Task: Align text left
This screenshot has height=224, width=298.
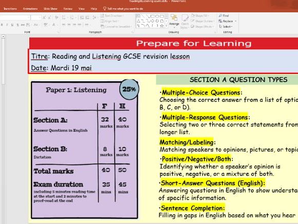Action: pos(64,25)
